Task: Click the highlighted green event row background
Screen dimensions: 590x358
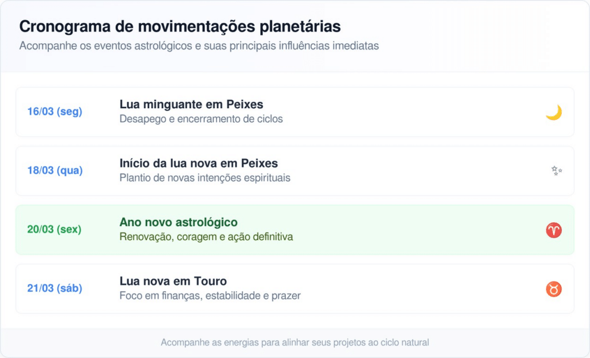Action: point(403,230)
